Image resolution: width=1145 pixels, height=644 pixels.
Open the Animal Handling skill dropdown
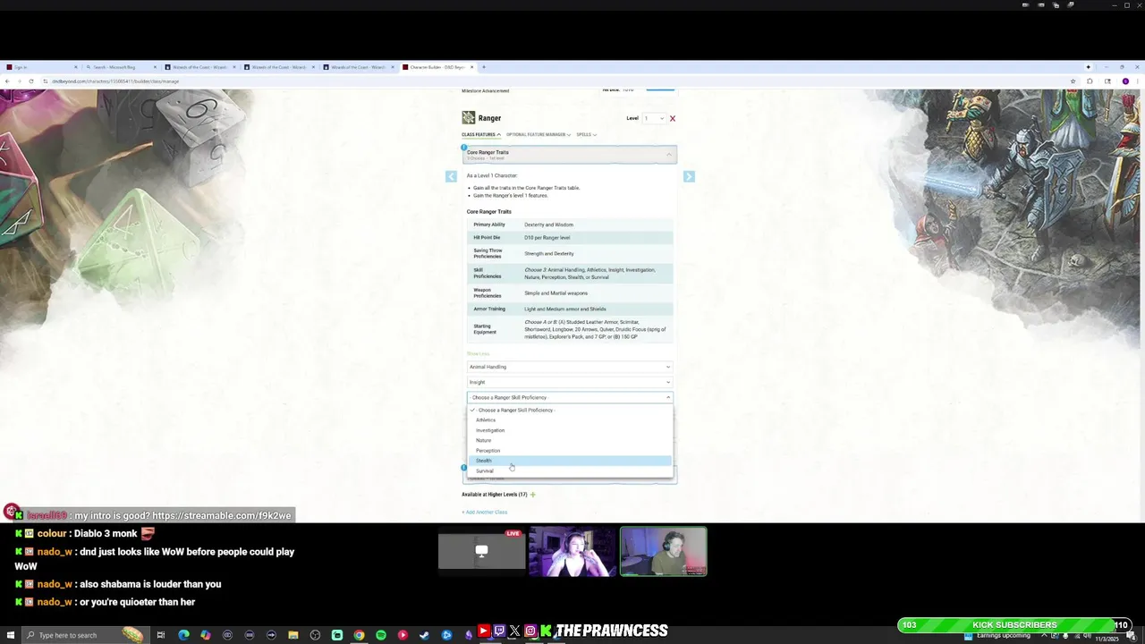click(x=569, y=367)
